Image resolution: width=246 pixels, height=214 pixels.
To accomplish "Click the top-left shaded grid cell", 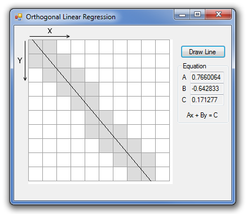I will [x=36, y=47].
